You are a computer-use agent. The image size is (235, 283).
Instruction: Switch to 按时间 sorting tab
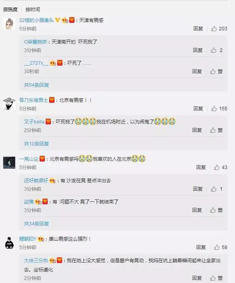tap(33, 9)
